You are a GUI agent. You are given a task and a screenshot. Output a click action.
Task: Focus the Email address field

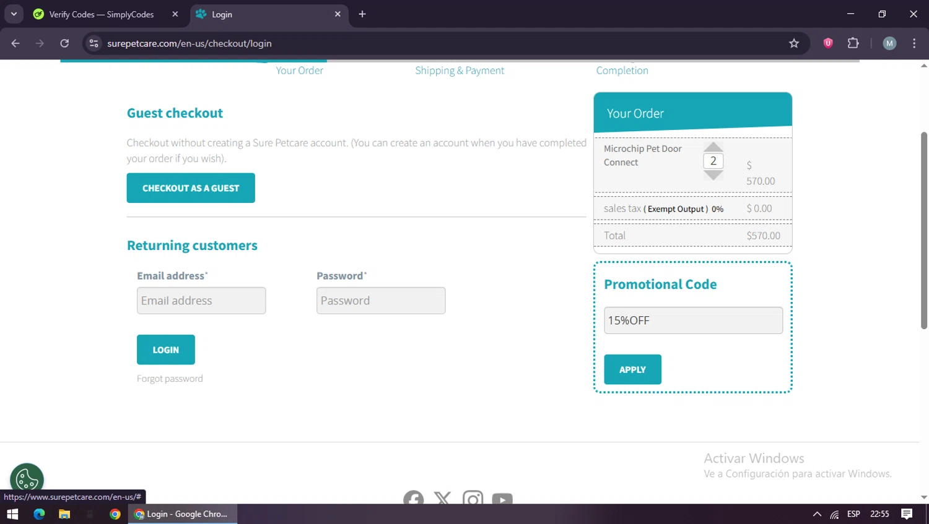click(x=201, y=301)
